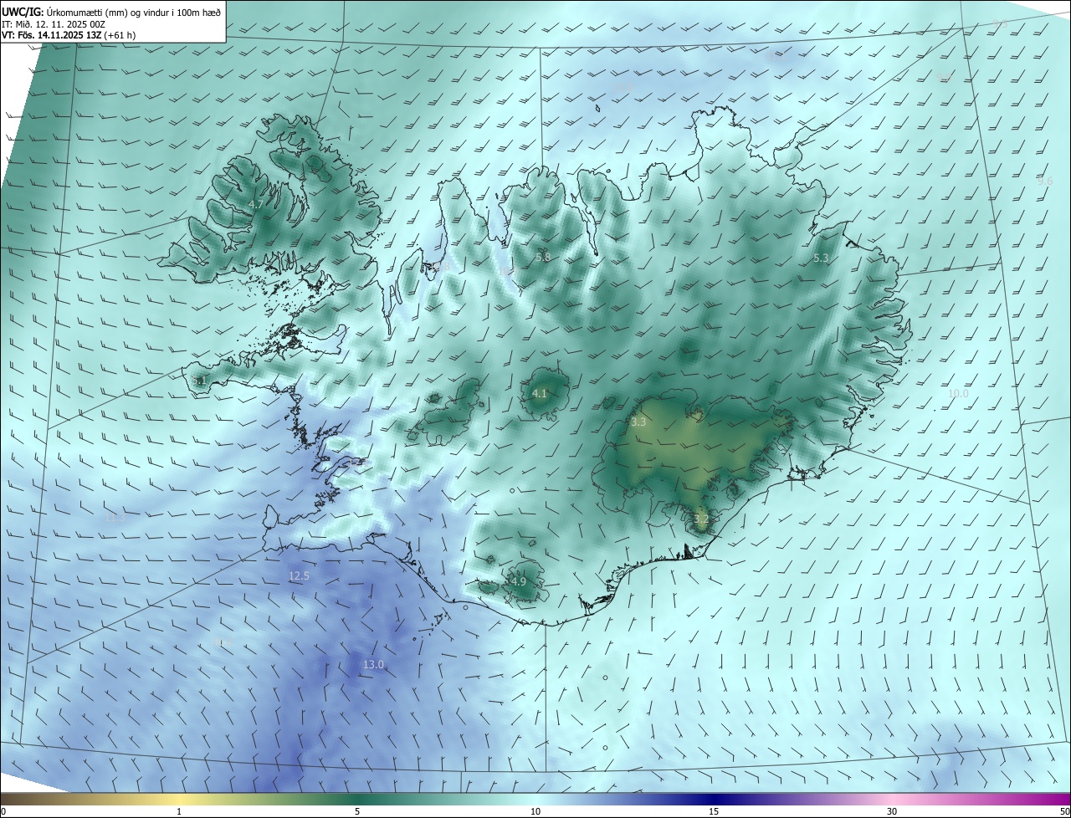Click the 3.3 value on Vatnajökull's northwest edge
The width and height of the screenshot is (1071, 818).
click(638, 422)
